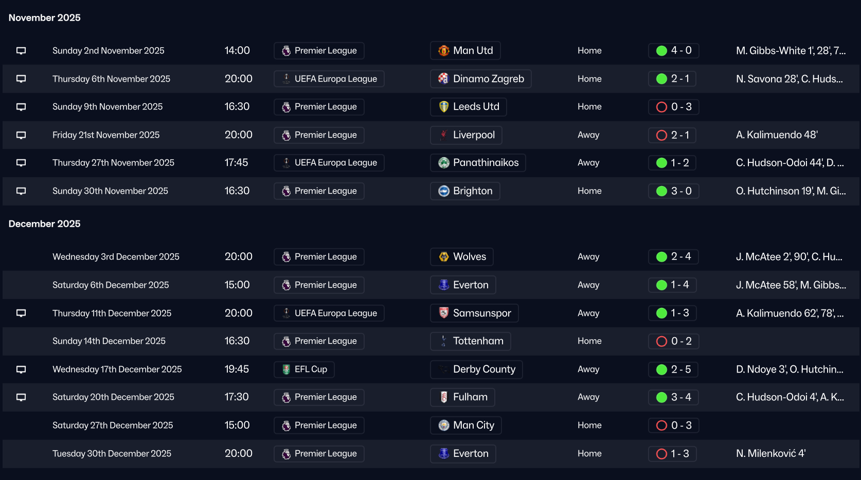
Task: Select the EFL Cup competition tag
Action: [x=304, y=370]
